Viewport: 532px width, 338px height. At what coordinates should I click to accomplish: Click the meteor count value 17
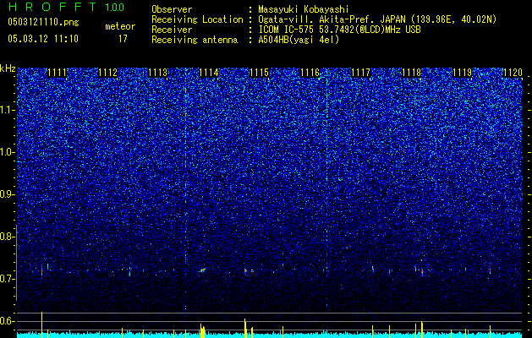click(123, 39)
